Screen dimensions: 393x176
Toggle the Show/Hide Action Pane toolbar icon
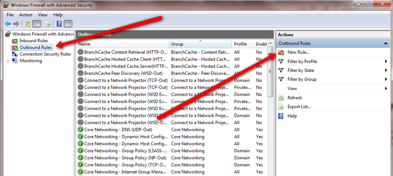[68, 24]
